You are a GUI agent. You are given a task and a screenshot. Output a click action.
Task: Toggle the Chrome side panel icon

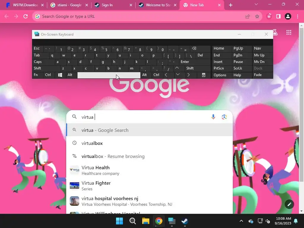tap(278, 17)
